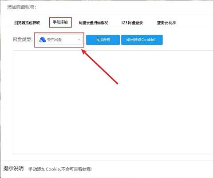Screen dimensions: 213x178
Task: Open the 如何获取Cookie? help button
Action: tap(142, 40)
